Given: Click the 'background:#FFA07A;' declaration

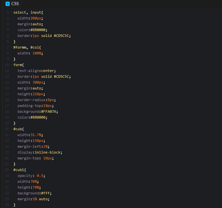Looking at the screenshot, I should pyautogui.click(x=38, y=111).
